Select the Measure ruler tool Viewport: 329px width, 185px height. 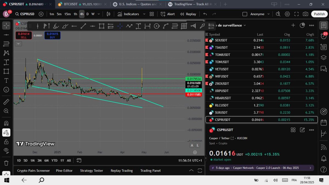(6, 102)
